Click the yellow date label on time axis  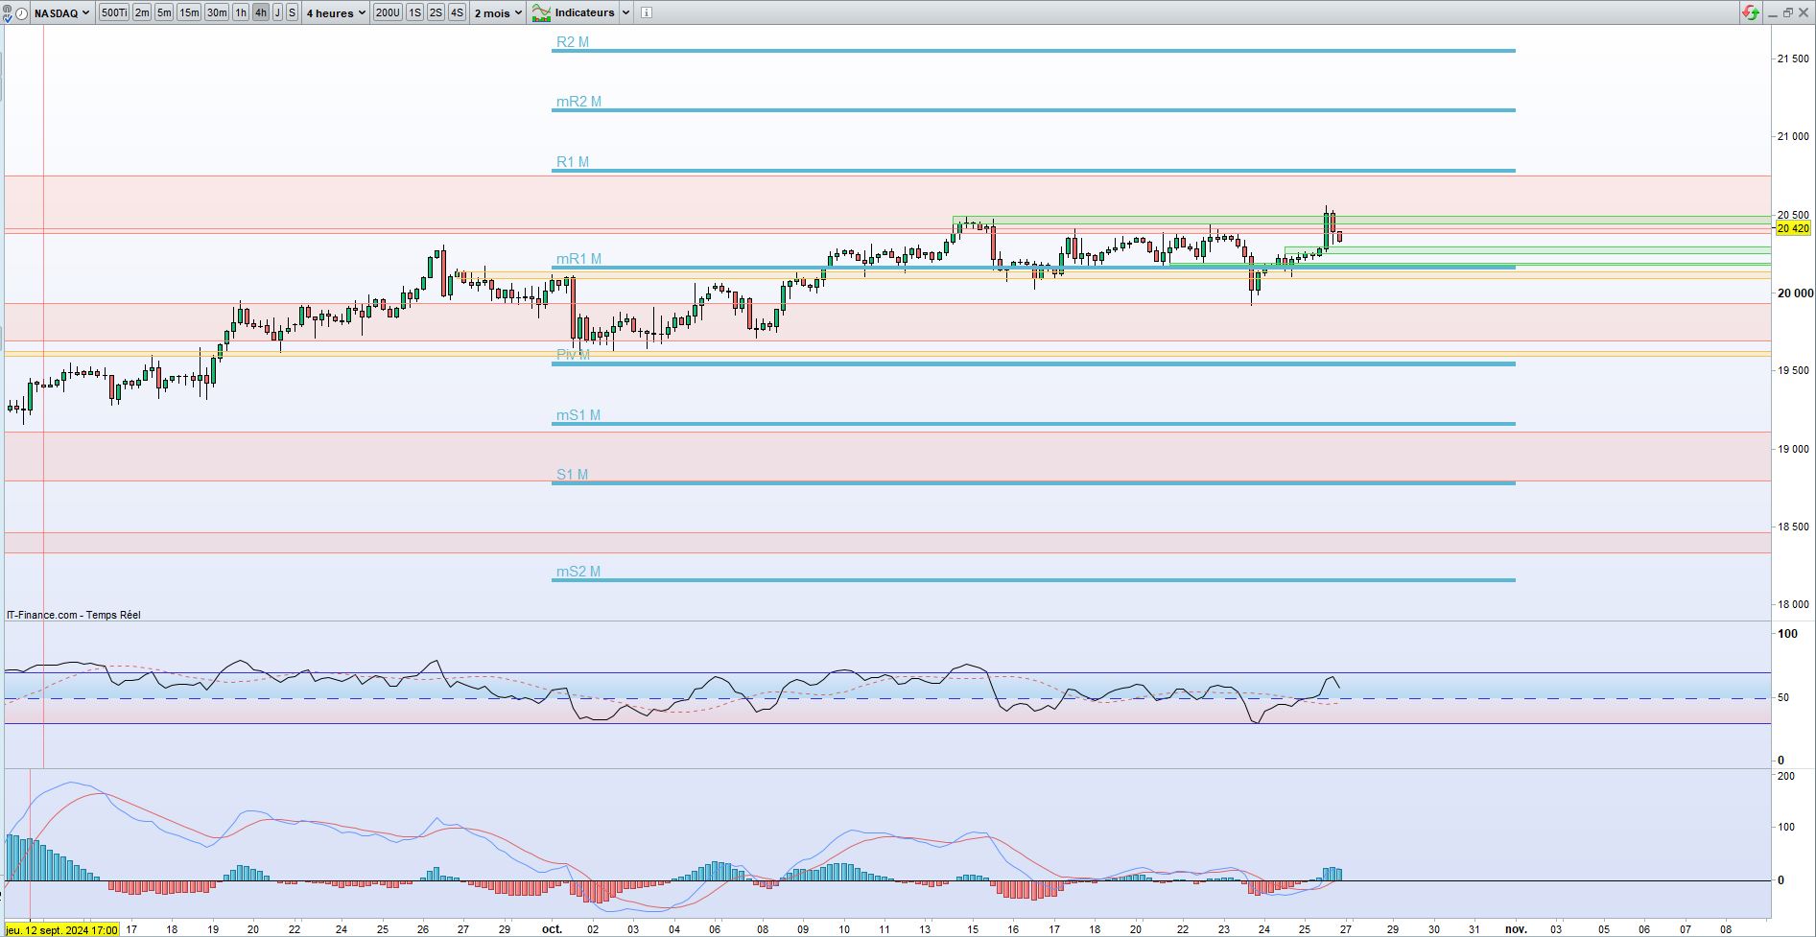(61, 929)
